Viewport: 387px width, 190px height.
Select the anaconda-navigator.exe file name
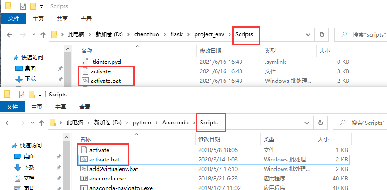tap(121, 188)
